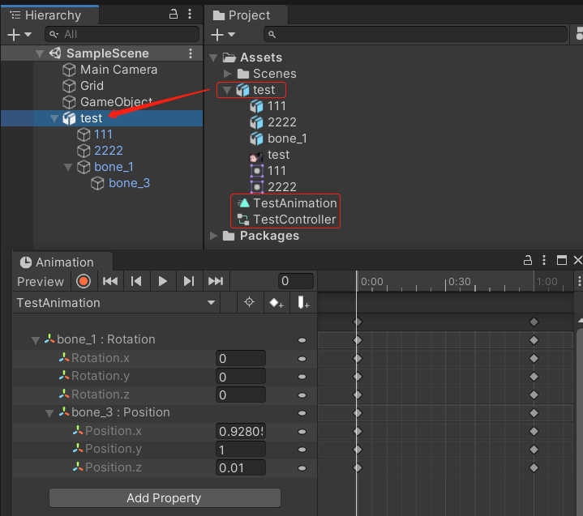The width and height of the screenshot is (583, 516).
Task: Enable keyframe recording mode button
Action: pos(83,281)
